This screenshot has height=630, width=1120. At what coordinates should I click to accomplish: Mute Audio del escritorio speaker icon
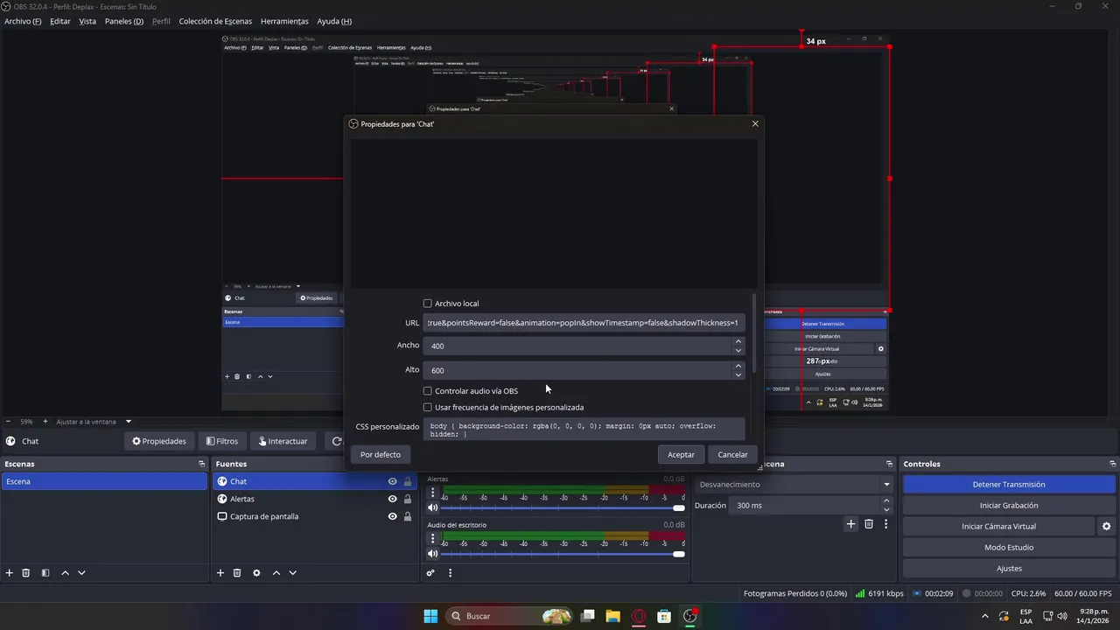click(x=432, y=553)
